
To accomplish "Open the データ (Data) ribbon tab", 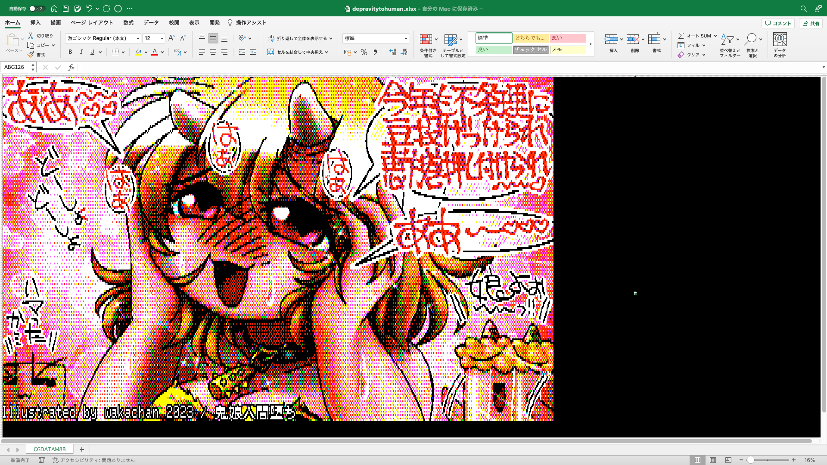I will [x=151, y=22].
